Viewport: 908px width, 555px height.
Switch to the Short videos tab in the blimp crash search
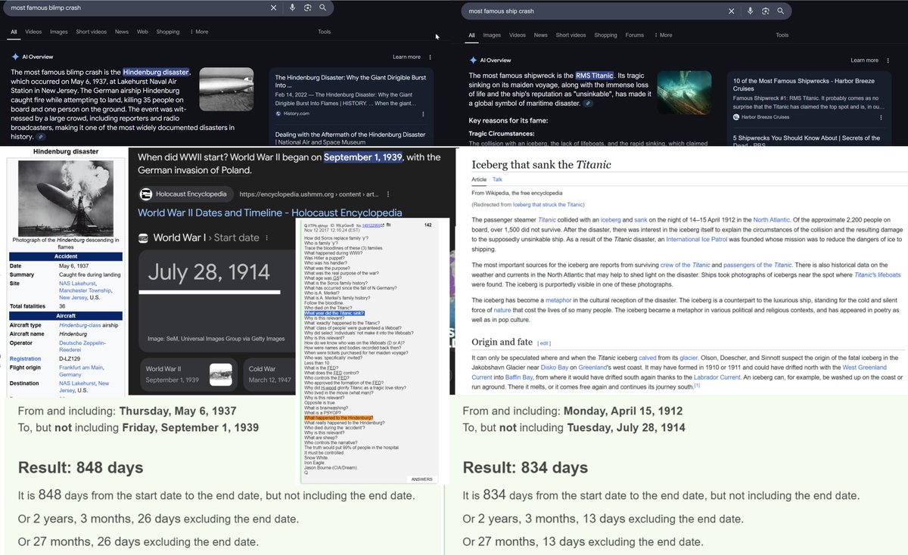[x=91, y=32]
